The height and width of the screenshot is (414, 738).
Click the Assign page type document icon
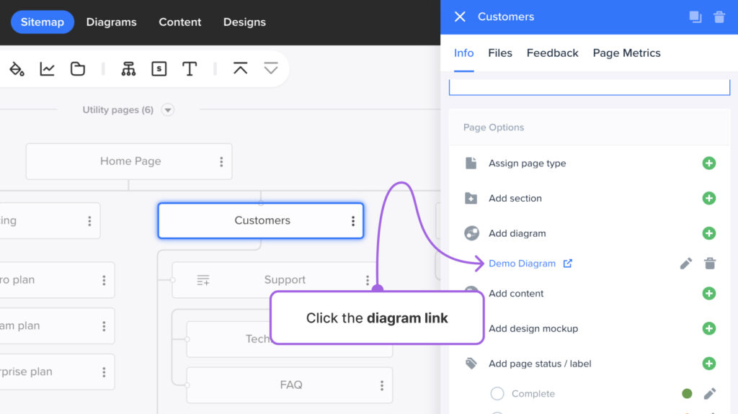[x=471, y=163]
